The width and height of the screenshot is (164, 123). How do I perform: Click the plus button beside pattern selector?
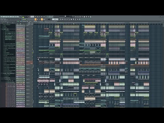click(59, 19)
